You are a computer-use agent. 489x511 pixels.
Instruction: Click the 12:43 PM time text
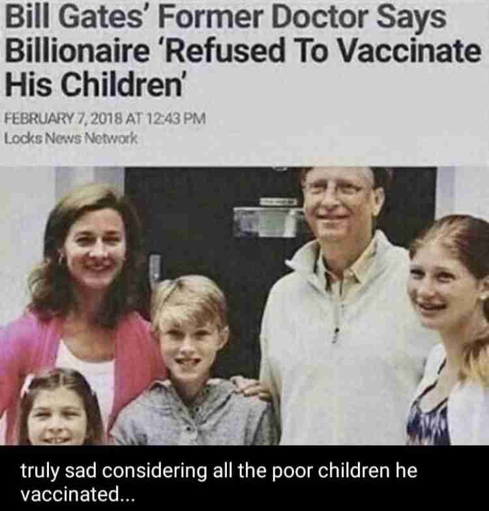coord(177,119)
